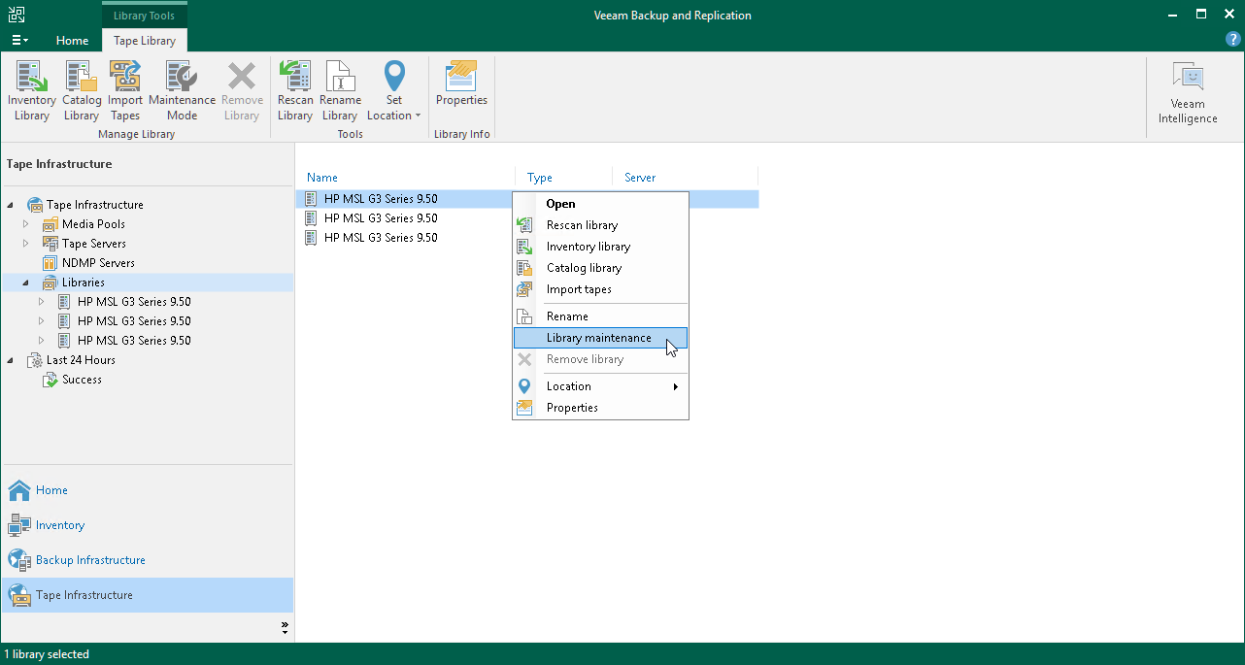Open the Catalog Library tool

click(x=81, y=87)
